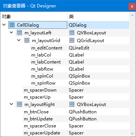Click the QGridLayout class icon
Viewport: 136px width, 137px height.
pos(72,40)
